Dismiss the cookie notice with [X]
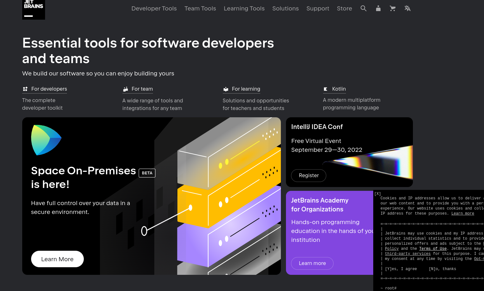484x291 pixels. point(377,194)
